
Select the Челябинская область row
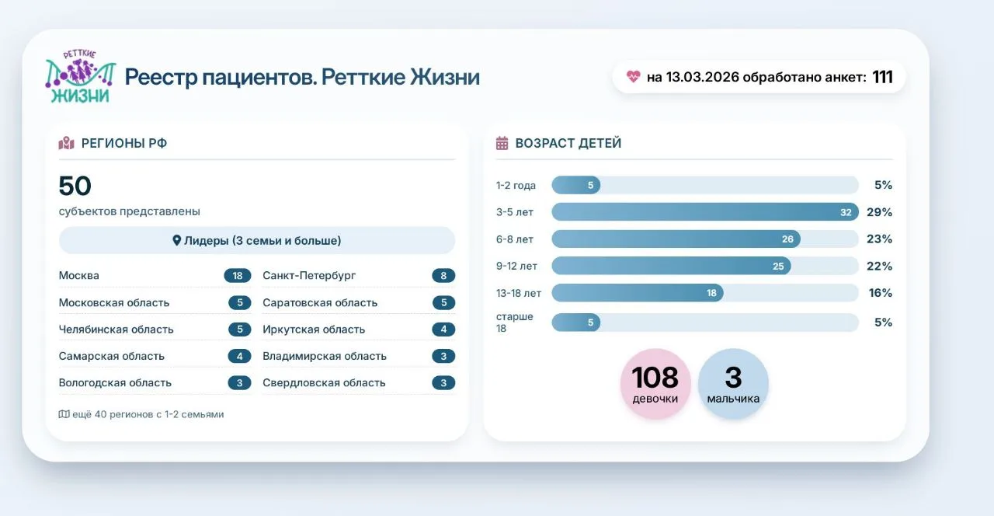155,329
